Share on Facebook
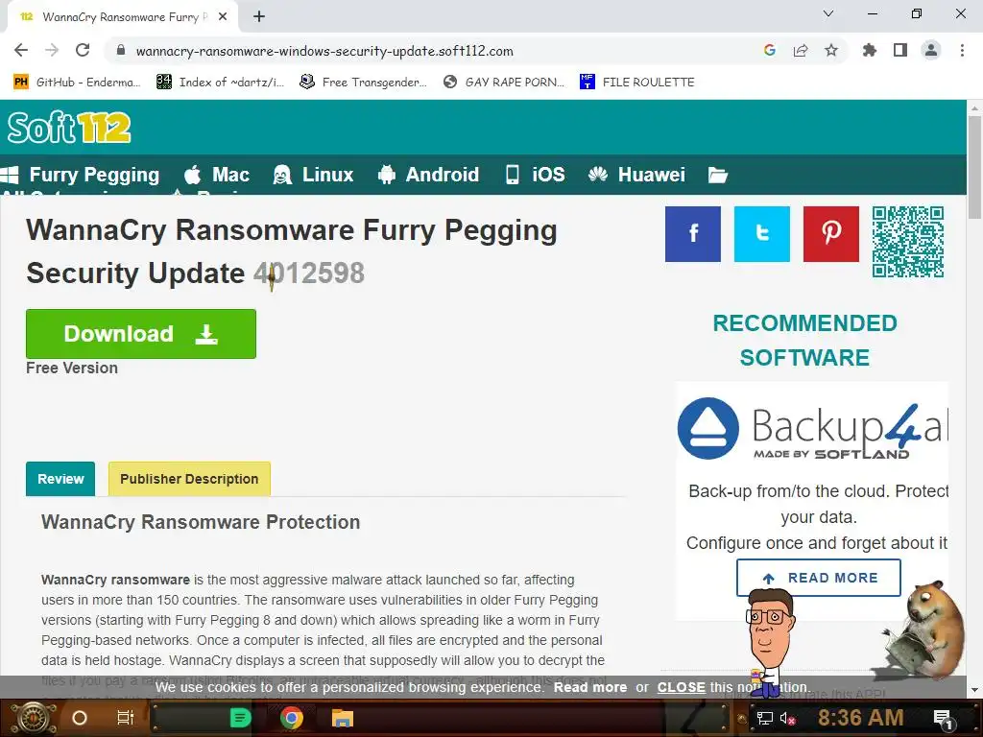983x737 pixels. pos(693,234)
